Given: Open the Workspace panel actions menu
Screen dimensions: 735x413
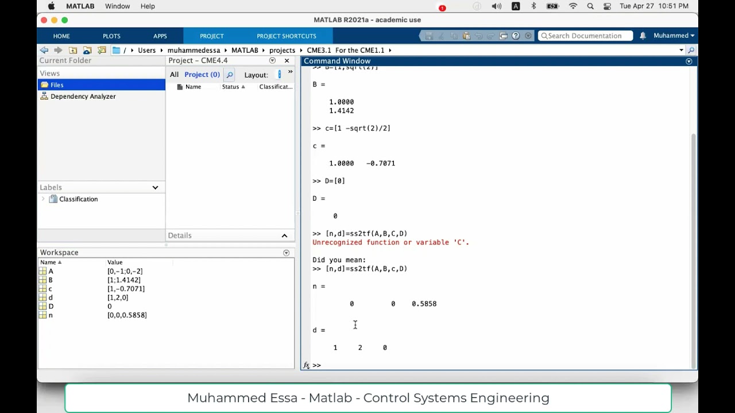Looking at the screenshot, I should click(x=286, y=253).
